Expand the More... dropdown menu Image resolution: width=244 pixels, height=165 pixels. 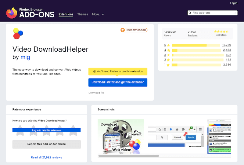point(98,14)
